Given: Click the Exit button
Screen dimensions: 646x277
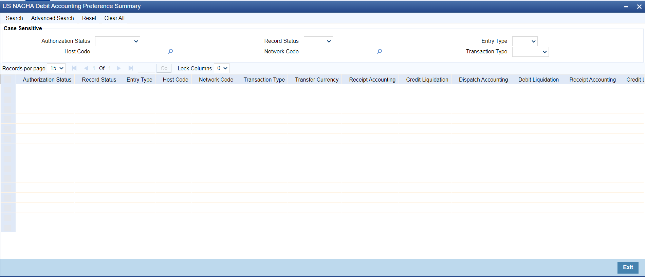Looking at the screenshot, I should pyautogui.click(x=628, y=267).
